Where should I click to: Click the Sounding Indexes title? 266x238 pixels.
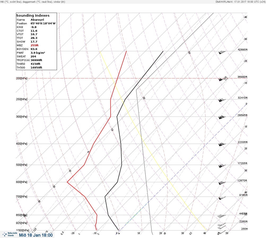click(x=33, y=15)
